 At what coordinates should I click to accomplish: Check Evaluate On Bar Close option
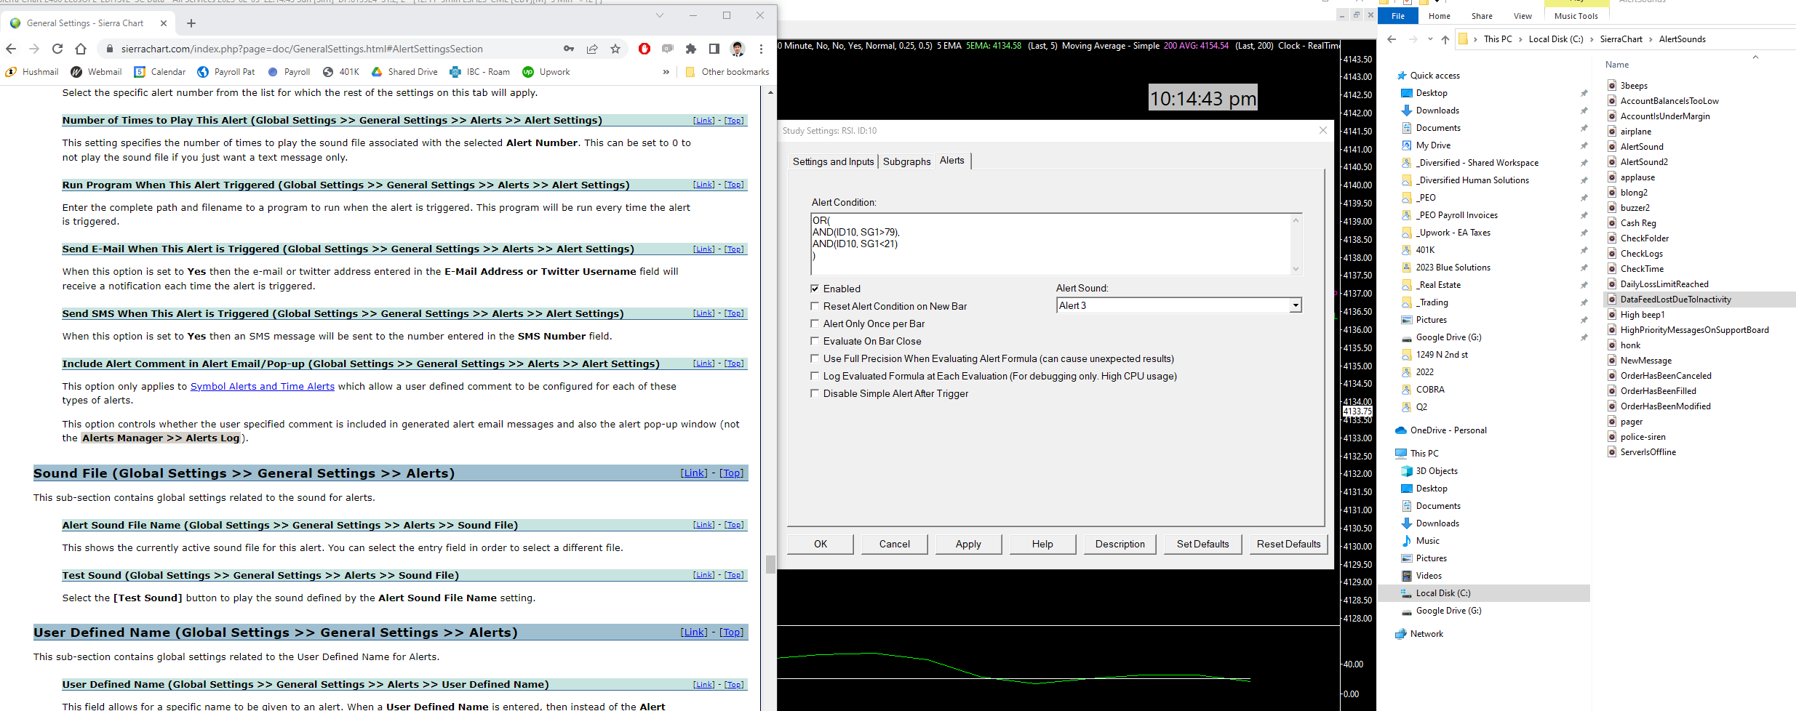pos(815,341)
